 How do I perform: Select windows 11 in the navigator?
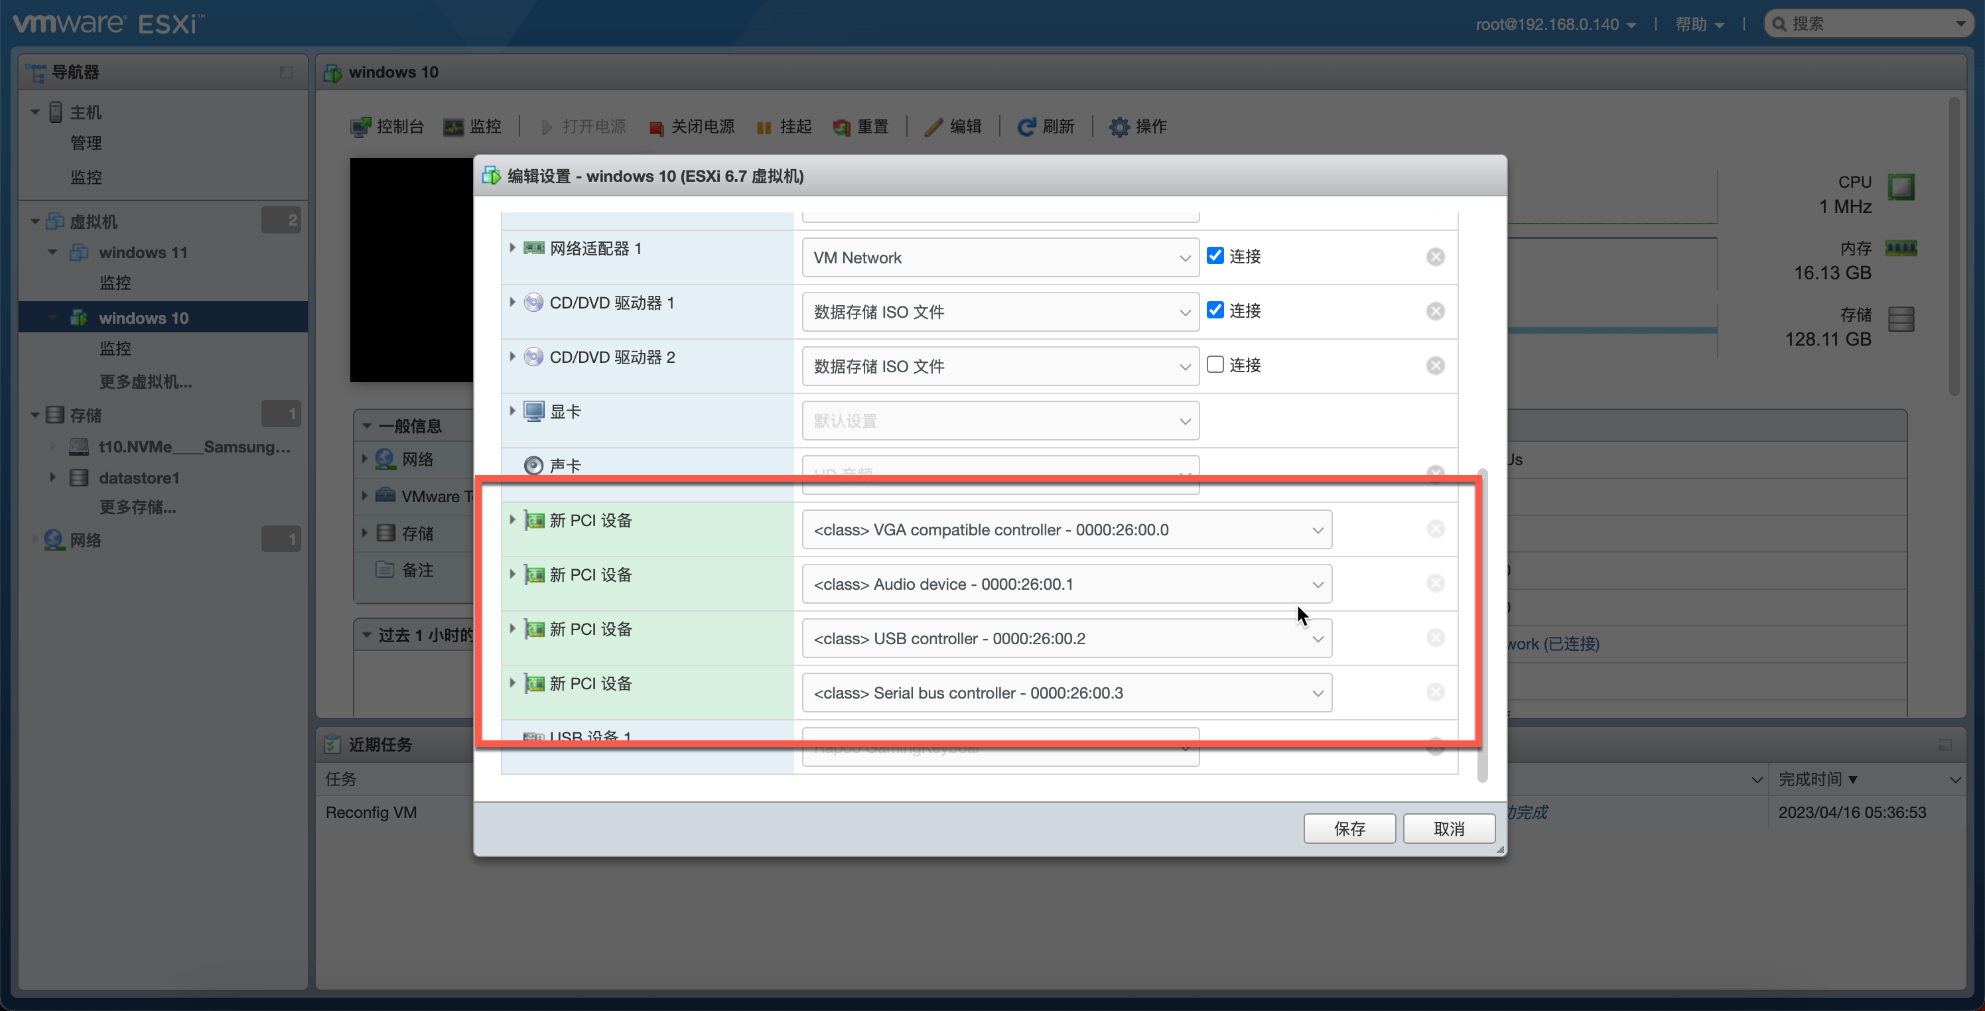pyautogui.click(x=143, y=253)
